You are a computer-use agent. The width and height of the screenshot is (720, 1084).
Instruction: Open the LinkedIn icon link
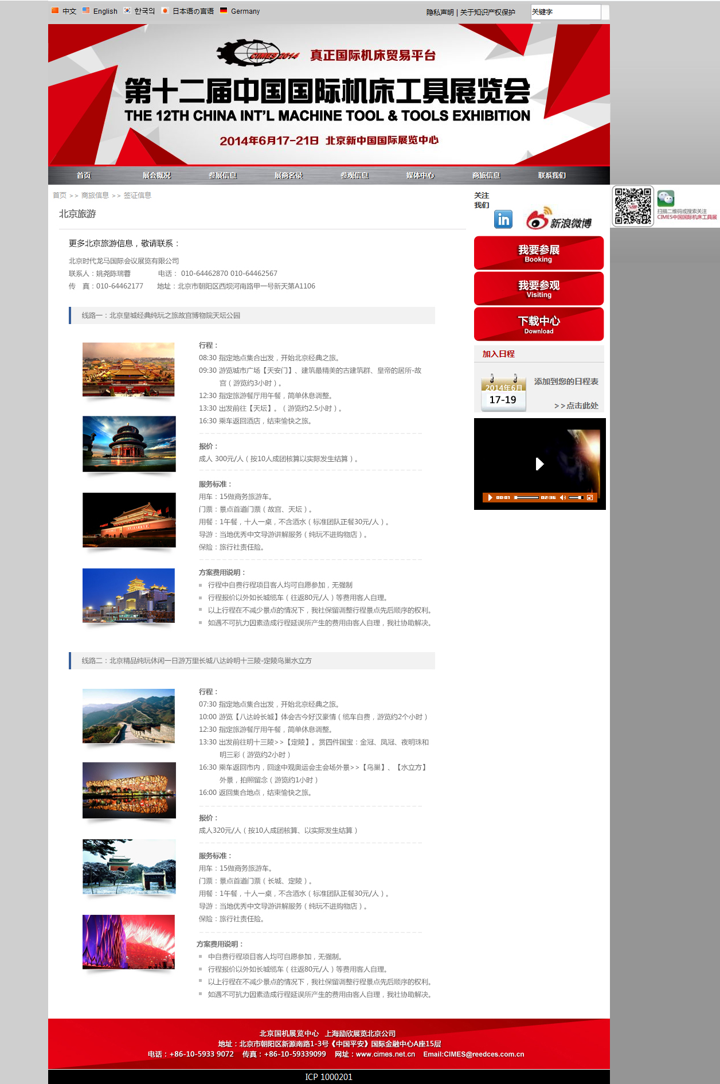click(503, 219)
